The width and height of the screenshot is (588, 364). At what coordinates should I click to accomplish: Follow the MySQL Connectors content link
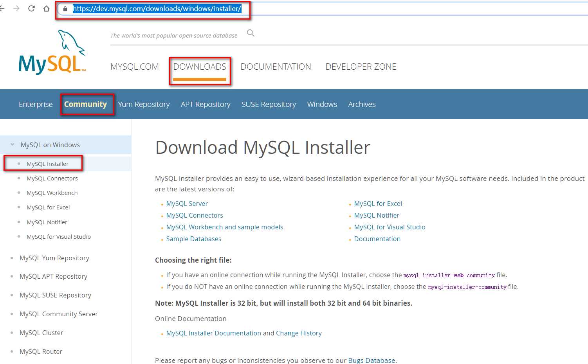tap(195, 215)
